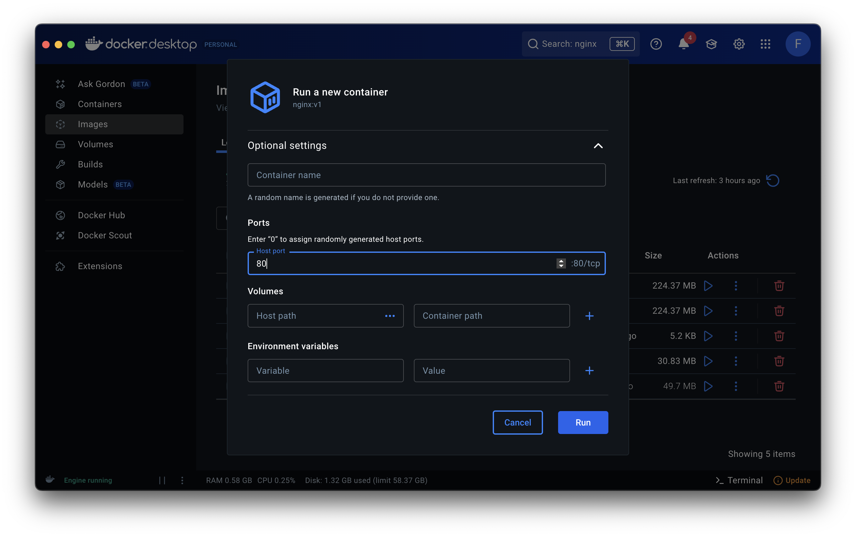This screenshot has width=856, height=537.
Task: Open Docker Scout in the sidebar
Action: tap(104, 235)
